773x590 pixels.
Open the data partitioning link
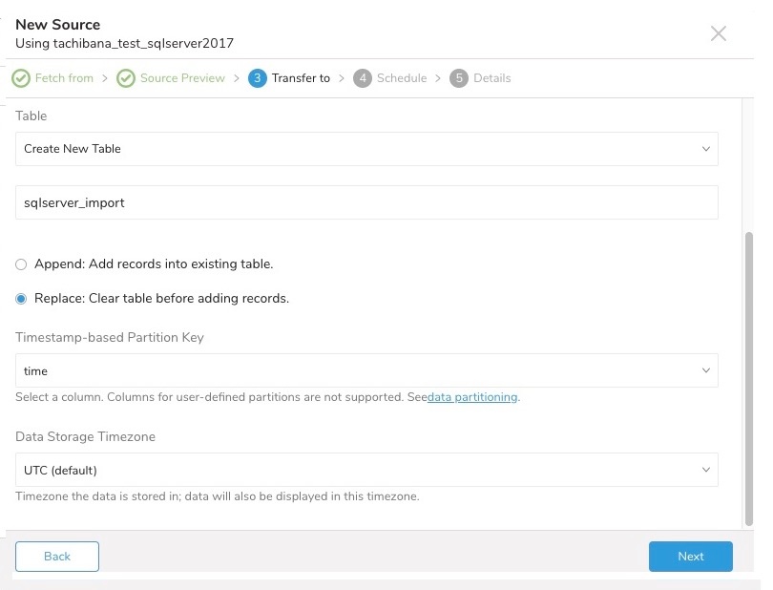click(472, 397)
